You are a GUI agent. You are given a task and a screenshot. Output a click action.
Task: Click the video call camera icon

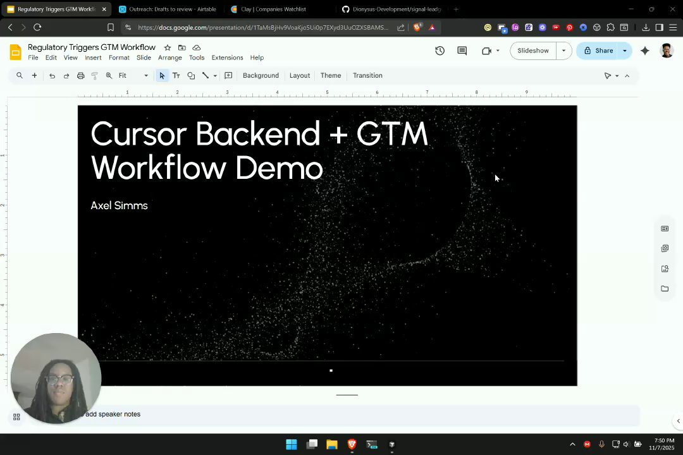(x=486, y=51)
